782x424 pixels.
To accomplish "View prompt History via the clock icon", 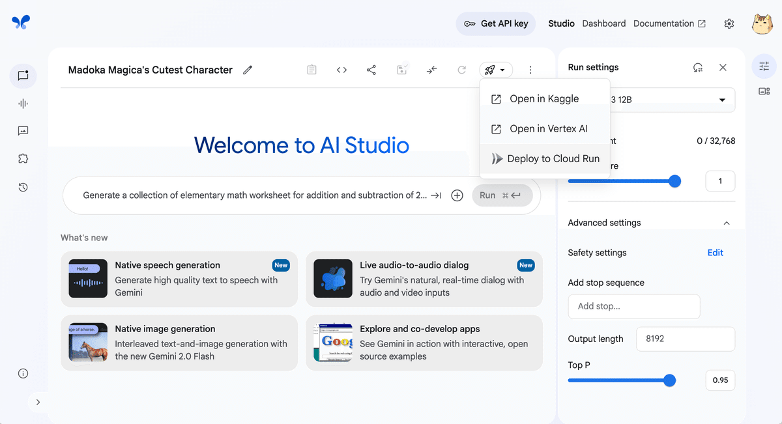I will pyautogui.click(x=23, y=186).
